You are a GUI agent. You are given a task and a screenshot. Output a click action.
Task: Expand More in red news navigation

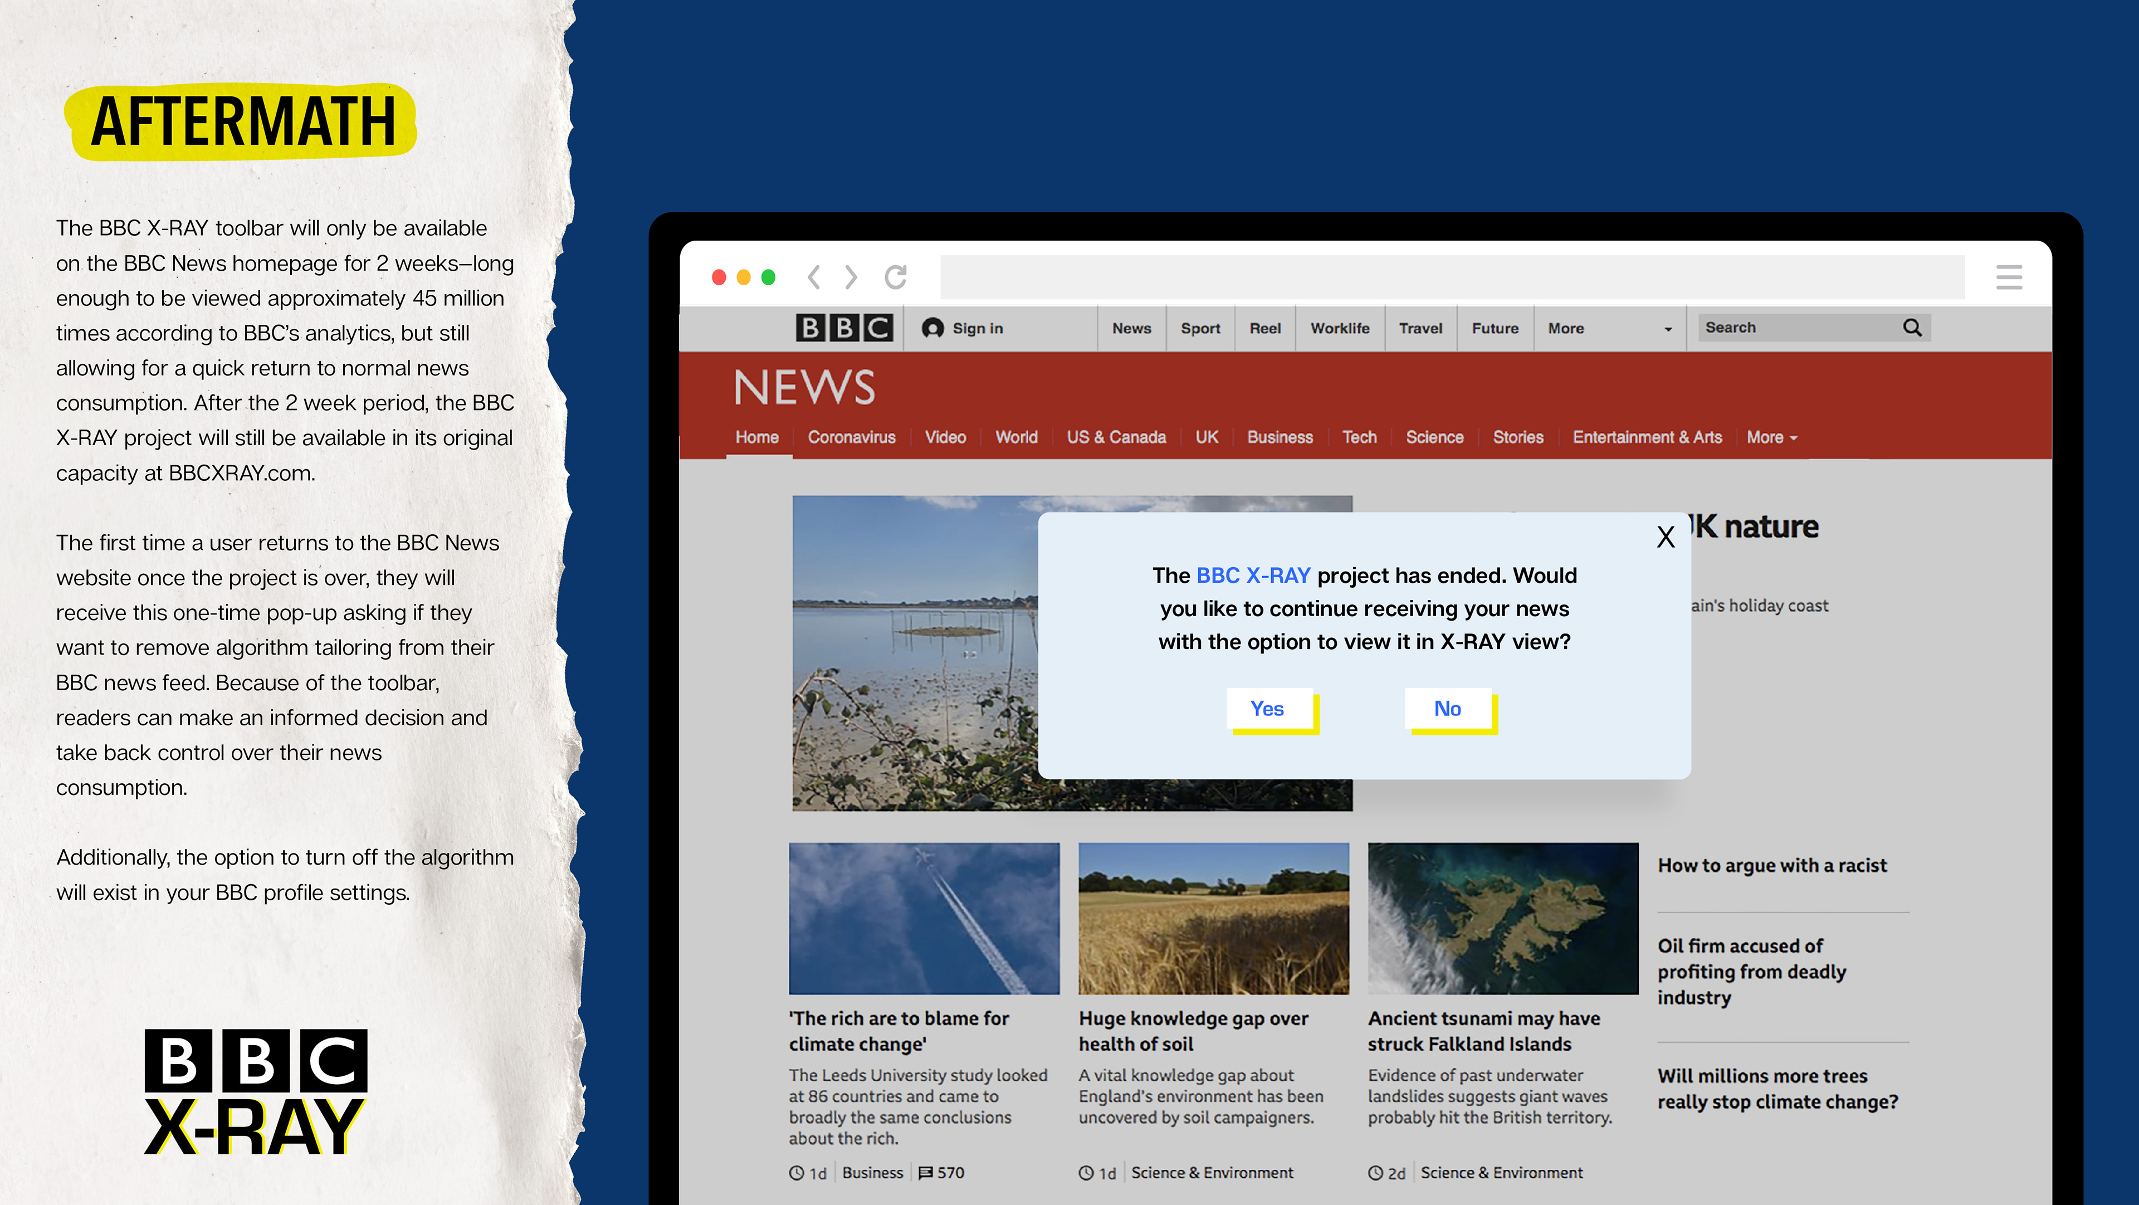click(1771, 438)
